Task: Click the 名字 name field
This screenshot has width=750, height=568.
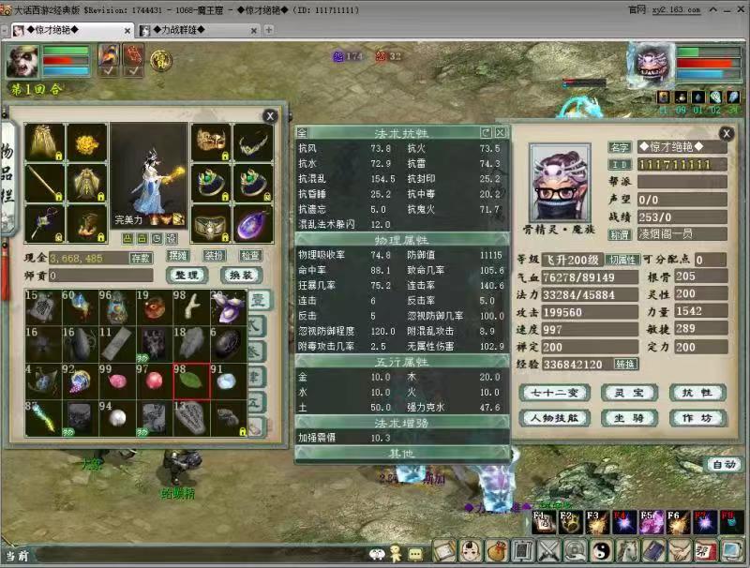Action: coord(682,147)
